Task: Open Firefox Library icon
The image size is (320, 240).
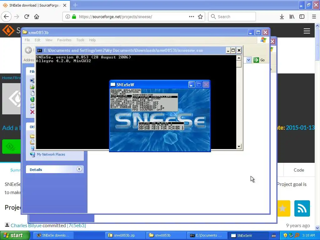Action: [x=292, y=17]
